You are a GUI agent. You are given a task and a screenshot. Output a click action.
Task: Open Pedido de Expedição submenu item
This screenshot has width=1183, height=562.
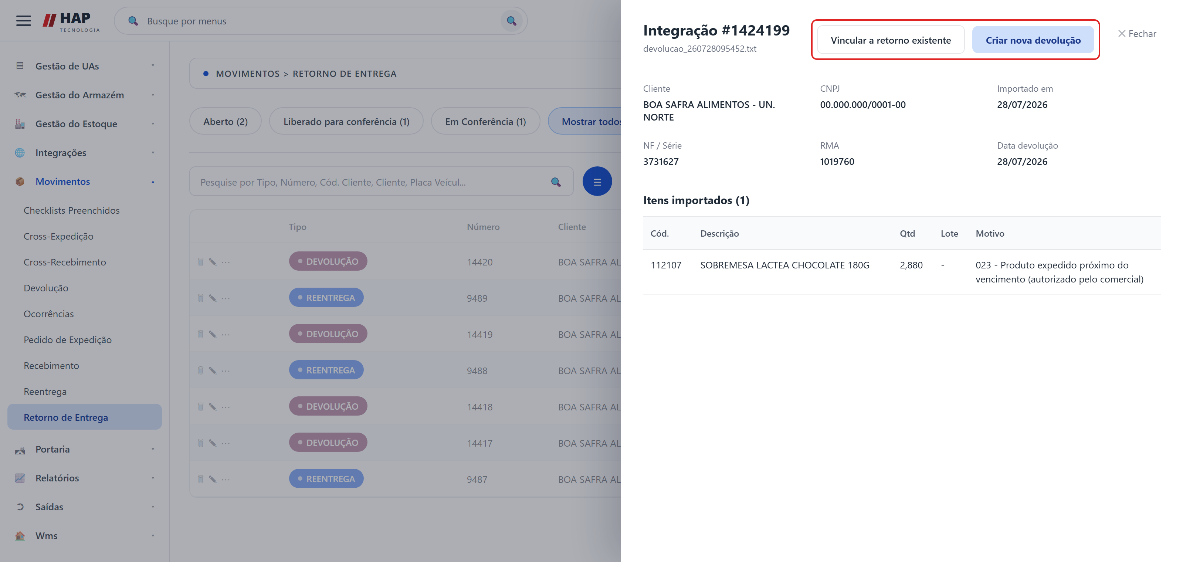tap(68, 340)
